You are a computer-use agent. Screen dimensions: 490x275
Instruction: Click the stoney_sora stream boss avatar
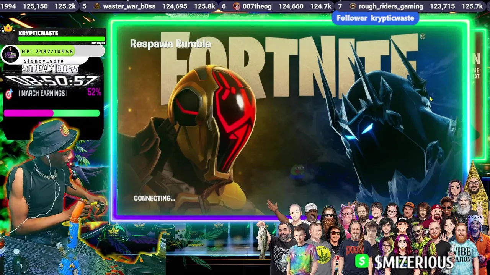coord(10,54)
